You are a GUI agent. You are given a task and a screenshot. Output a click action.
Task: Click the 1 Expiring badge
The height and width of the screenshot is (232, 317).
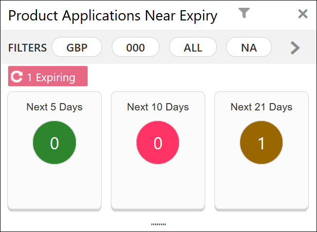[x=48, y=76]
